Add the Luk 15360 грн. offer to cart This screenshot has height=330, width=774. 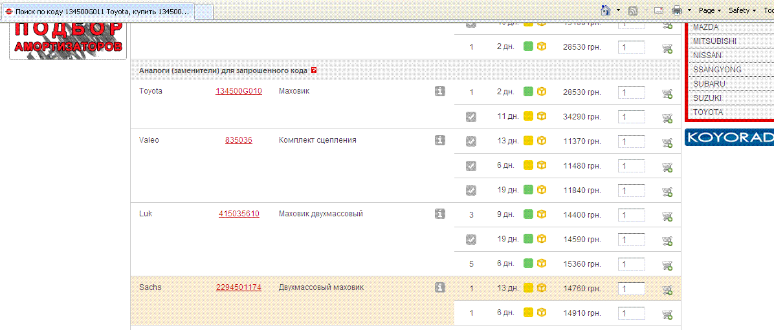667,265
